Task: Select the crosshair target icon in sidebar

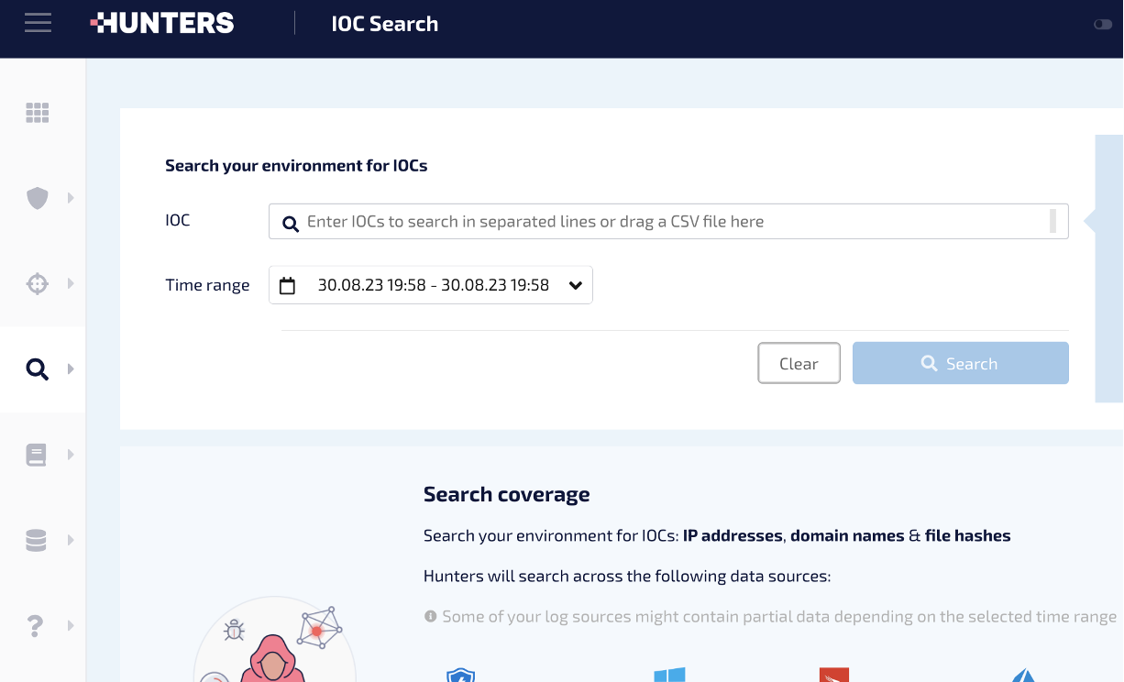Action: point(37,284)
